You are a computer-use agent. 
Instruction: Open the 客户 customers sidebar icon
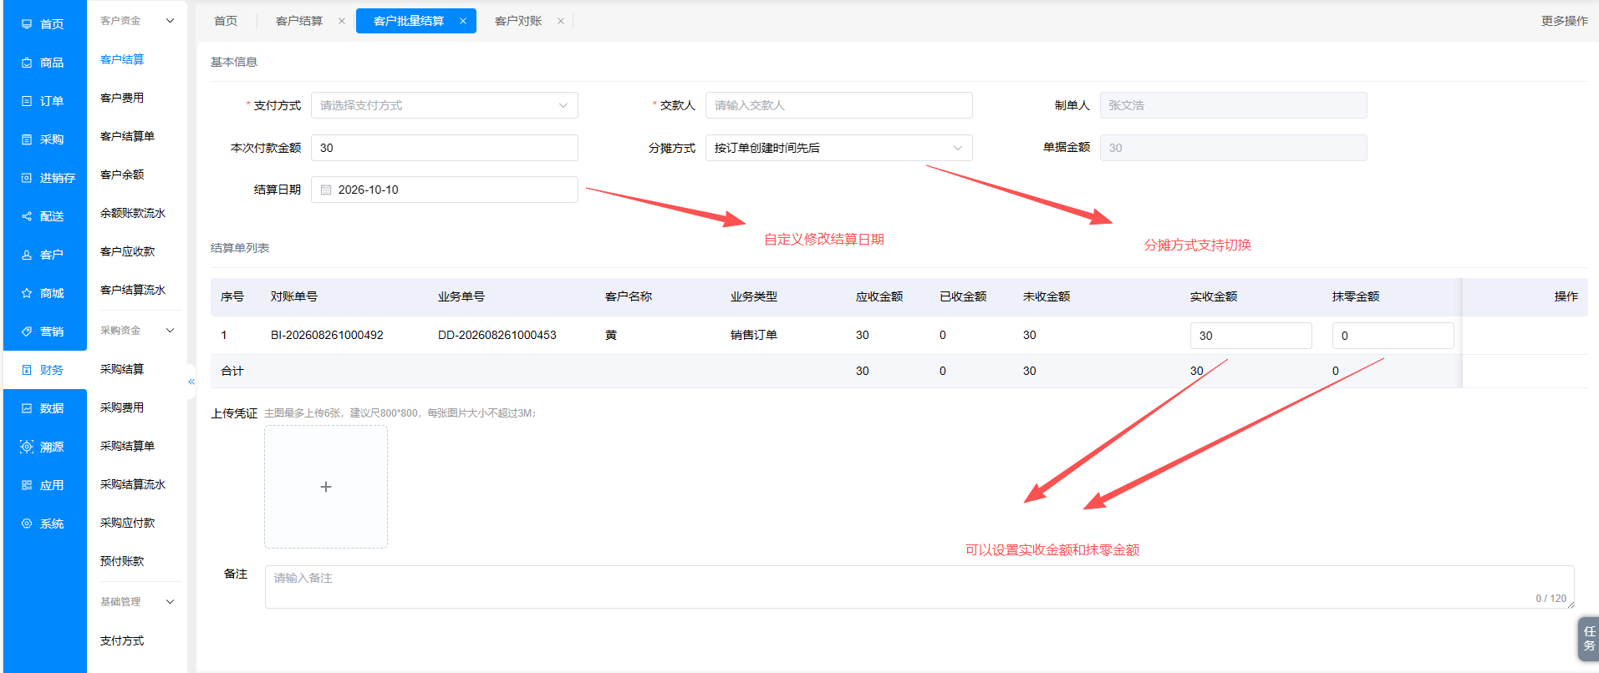(x=27, y=255)
